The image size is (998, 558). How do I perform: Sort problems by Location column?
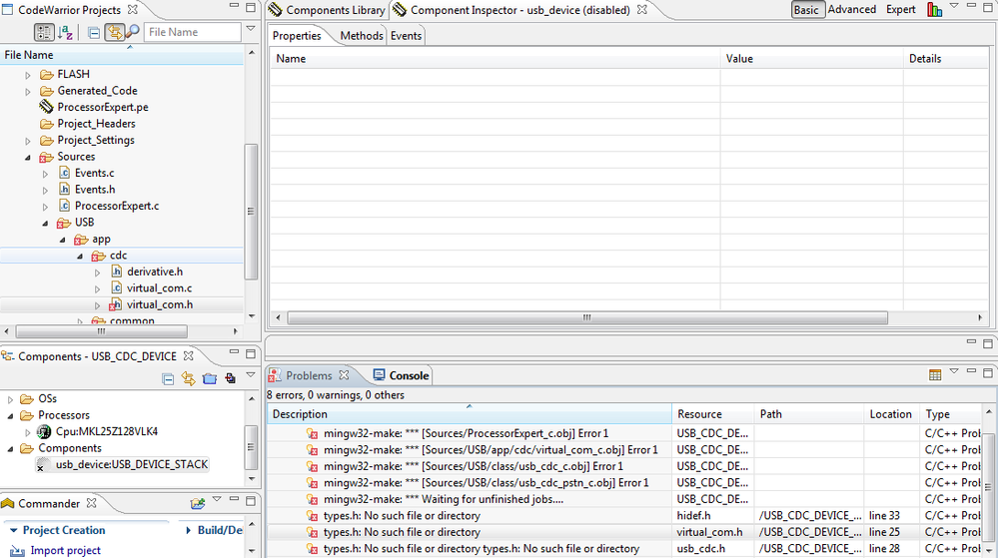tap(892, 414)
